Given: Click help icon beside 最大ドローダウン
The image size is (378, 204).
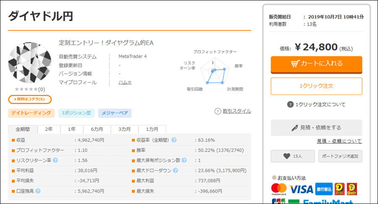Looking at the screenshot, I should pos(176,170).
